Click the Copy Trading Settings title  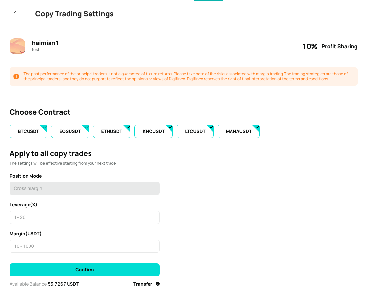74,14
